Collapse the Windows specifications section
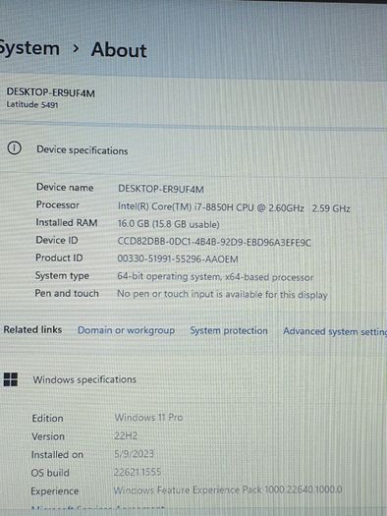This screenshot has width=387, height=516. pyautogui.click(x=193, y=379)
